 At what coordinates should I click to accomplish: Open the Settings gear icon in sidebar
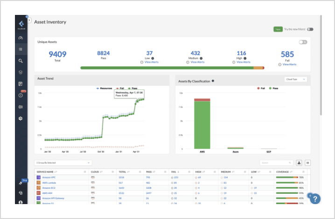pyautogui.click(x=21, y=118)
